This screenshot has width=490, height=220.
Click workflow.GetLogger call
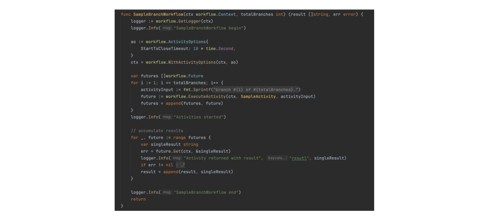[x=184, y=21]
